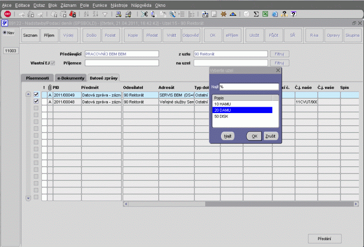Open the Nástroje menu
Image resolution: width=364 pixels, height=247 pixels.
pyautogui.click(x=119, y=5)
